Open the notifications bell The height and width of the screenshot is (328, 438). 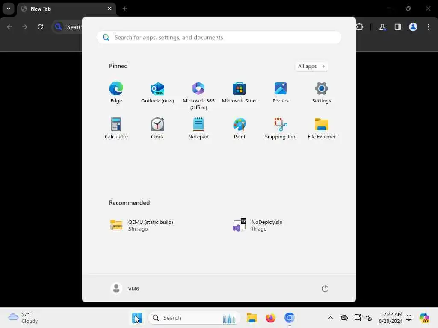409,318
